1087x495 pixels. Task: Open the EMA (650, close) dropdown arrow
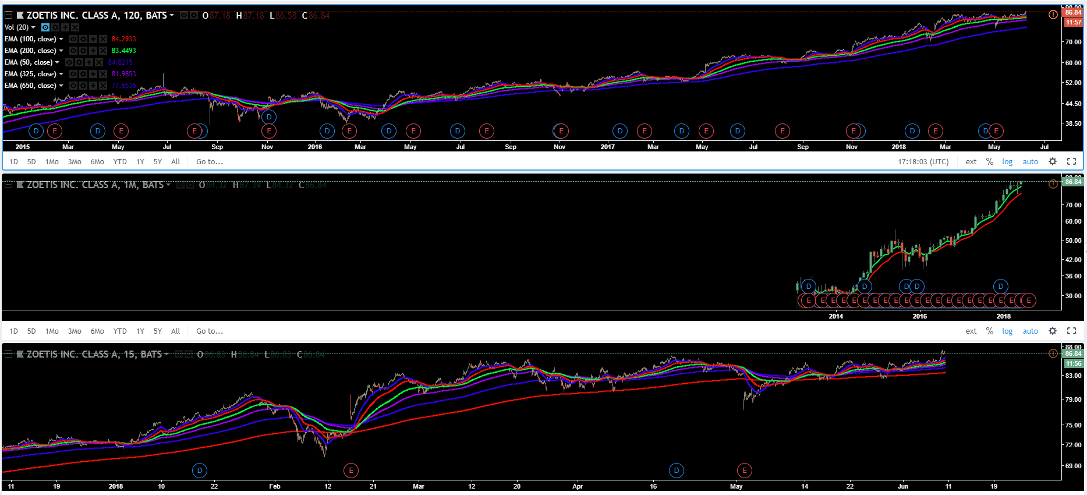pos(61,86)
